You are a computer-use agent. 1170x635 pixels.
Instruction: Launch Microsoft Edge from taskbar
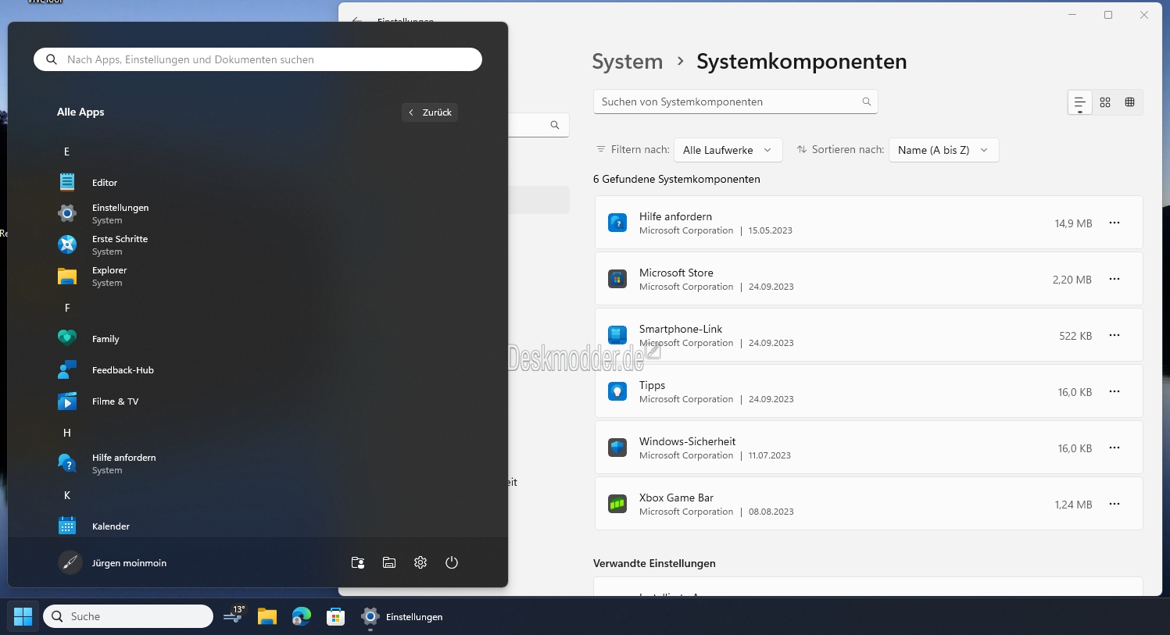tap(302, 616)
